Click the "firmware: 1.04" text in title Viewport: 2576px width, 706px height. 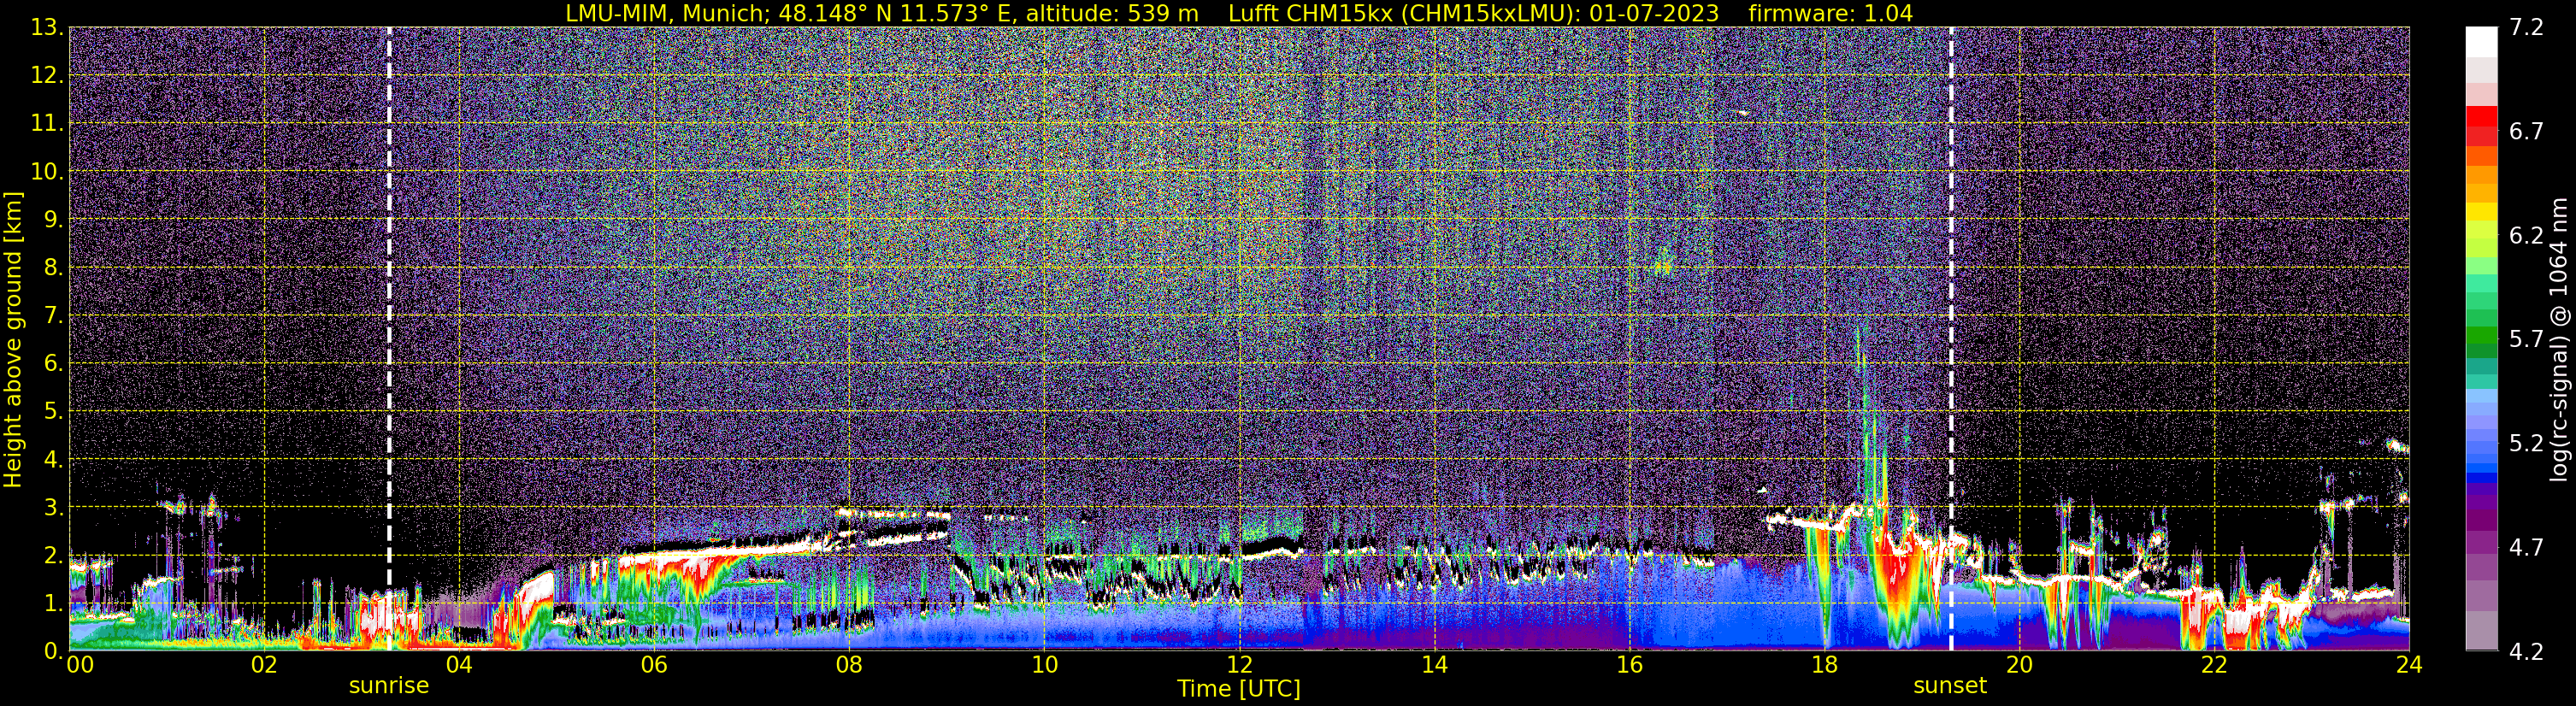(x=1830, y=13)
